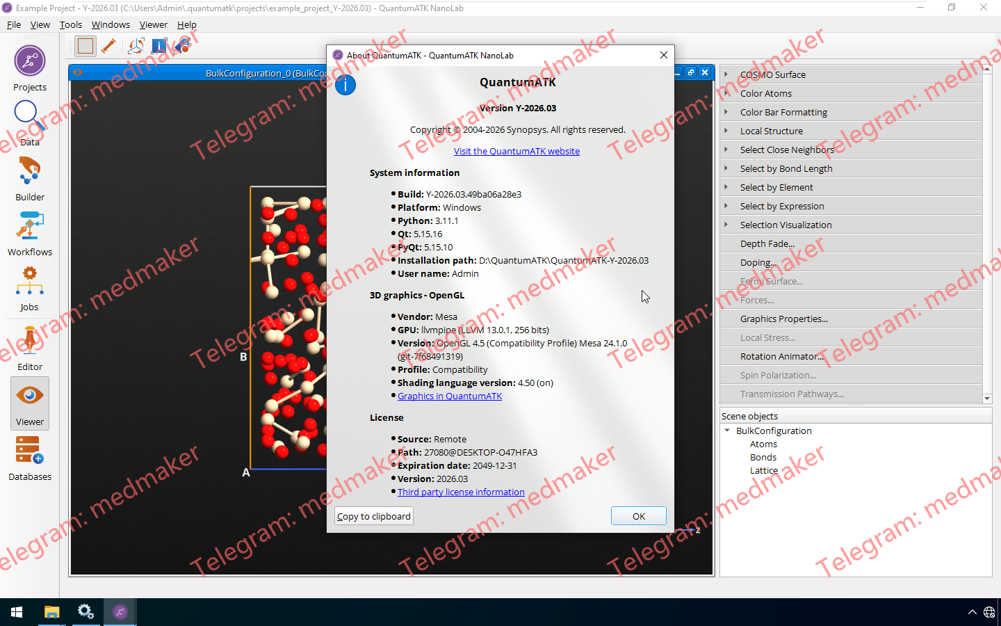Open the Help menu
Viewport: 1001px width, 626px height.
coord(187,24)
